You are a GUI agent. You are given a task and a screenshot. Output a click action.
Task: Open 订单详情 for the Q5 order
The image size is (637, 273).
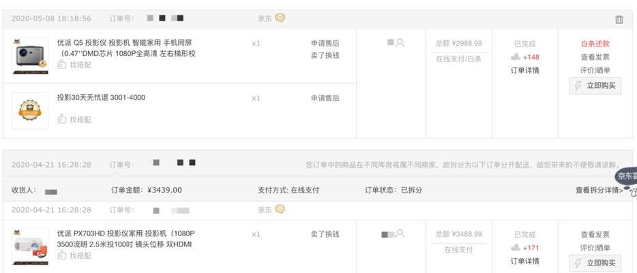click(524, 70)
